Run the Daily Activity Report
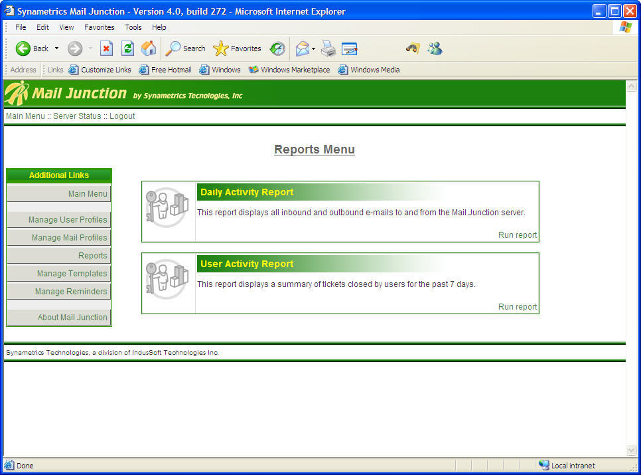The height and width of the screenshot is (475, 641). (x=517, y=235)
